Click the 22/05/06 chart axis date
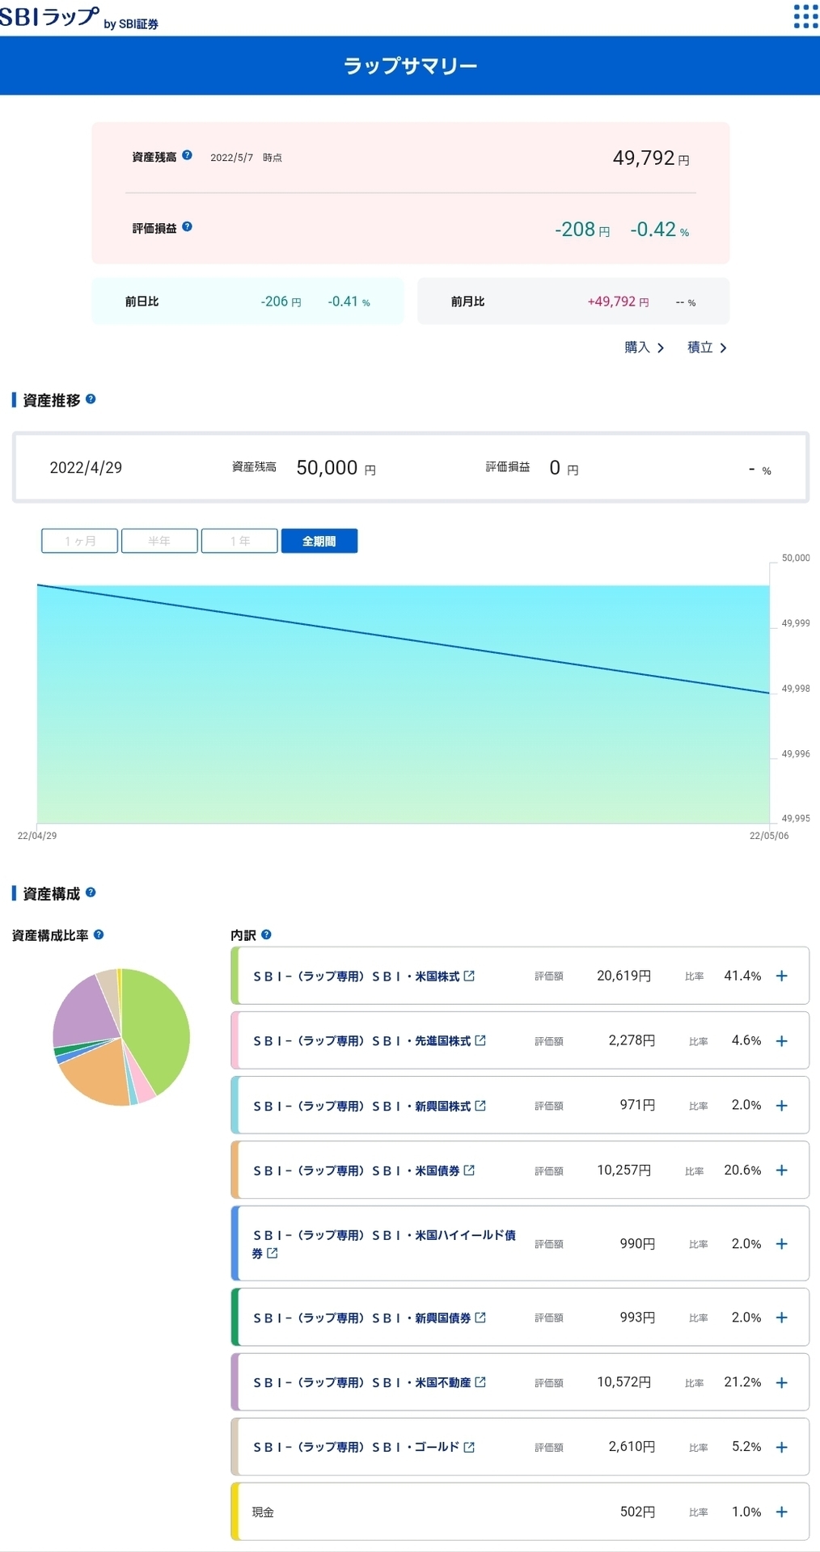820x1552 pixels. 769,836
